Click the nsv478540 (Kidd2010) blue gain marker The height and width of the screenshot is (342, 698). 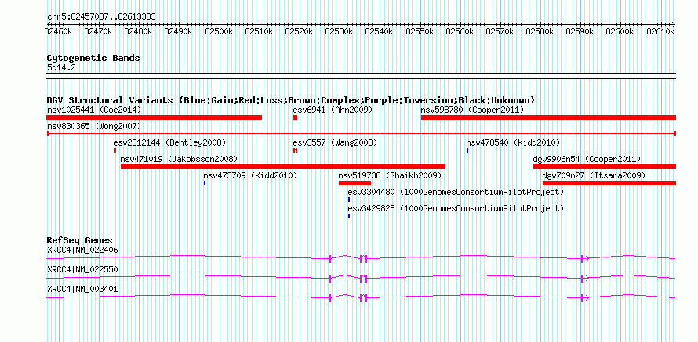(467, 150)
